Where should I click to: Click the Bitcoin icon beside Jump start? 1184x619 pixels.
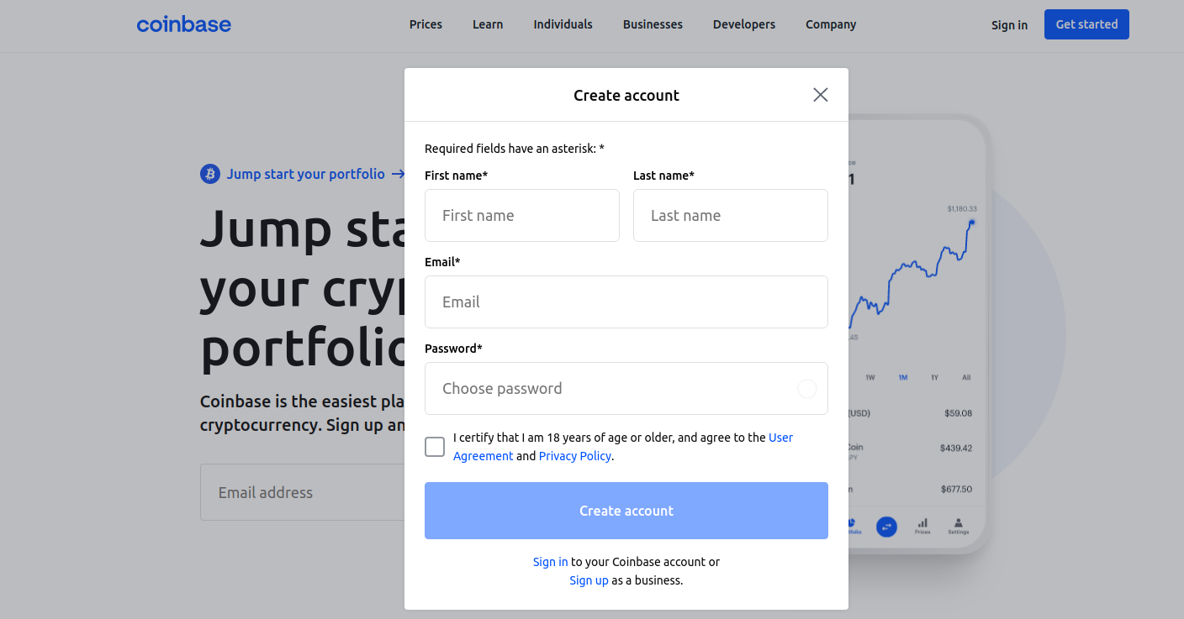click(210, 174)
